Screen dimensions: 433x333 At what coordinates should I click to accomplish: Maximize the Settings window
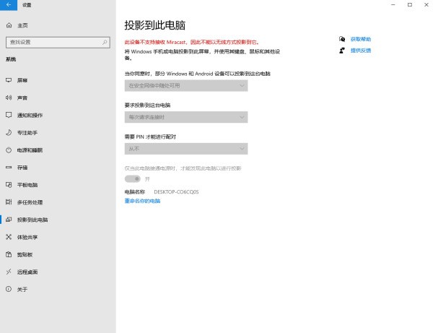(x=410, y=5)
